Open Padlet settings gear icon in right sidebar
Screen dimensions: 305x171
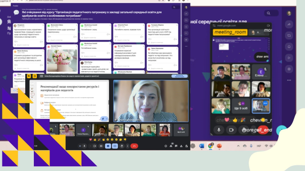pyautogui.click(x=289, y=69)
